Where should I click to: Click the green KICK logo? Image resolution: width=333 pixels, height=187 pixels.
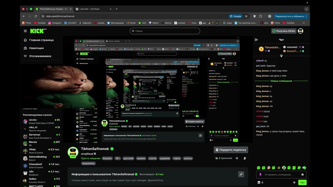click(38, 31)
